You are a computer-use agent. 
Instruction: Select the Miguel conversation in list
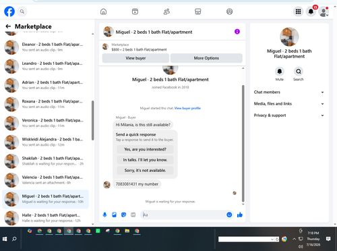[45, 199]
